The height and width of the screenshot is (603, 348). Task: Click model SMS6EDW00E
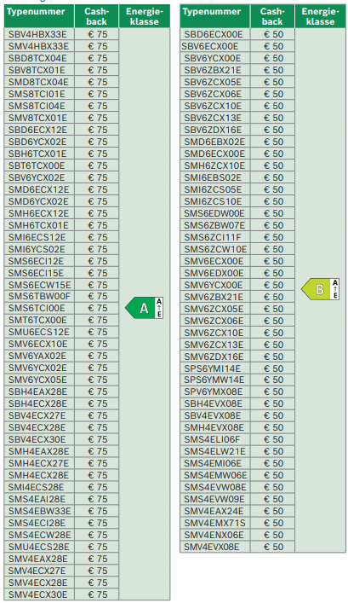pos(214,213)
